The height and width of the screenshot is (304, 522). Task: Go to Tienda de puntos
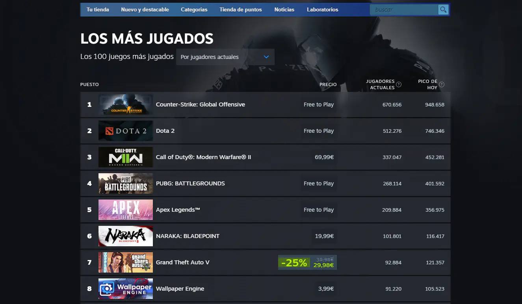tap(241, 9)
